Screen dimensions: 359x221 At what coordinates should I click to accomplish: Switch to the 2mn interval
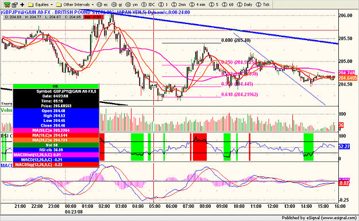(x=179, y=5)
